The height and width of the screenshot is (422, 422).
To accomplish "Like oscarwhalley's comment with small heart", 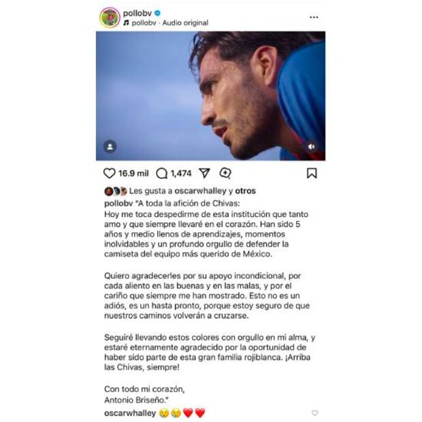I will pos(315,412).
